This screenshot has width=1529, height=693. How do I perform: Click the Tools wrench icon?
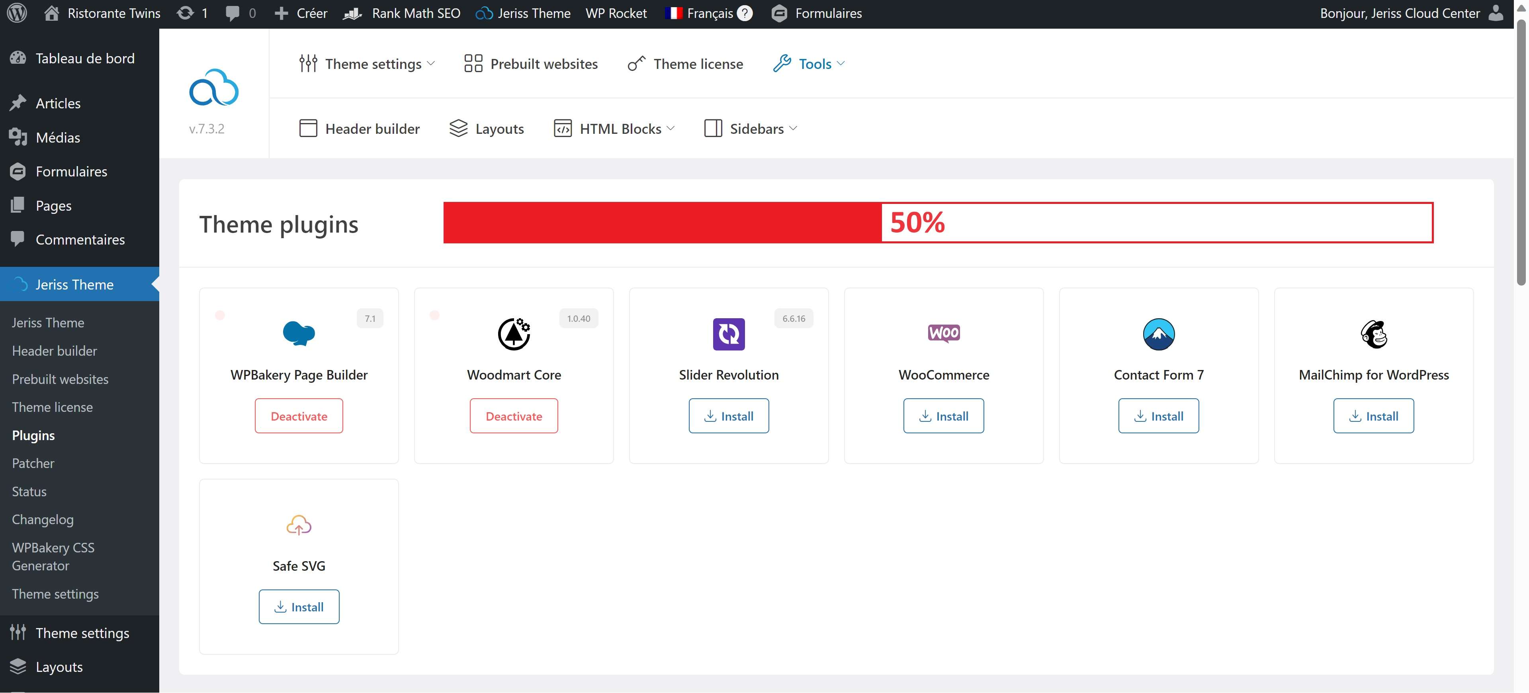tap(782, 64)
